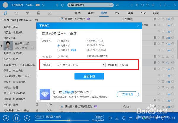
Task: Toggle checkbox for 蔡依林 song row
Action: 62,106
